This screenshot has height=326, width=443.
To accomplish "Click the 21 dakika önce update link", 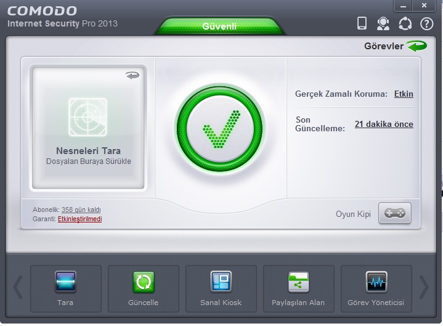I will pos(384,124).
